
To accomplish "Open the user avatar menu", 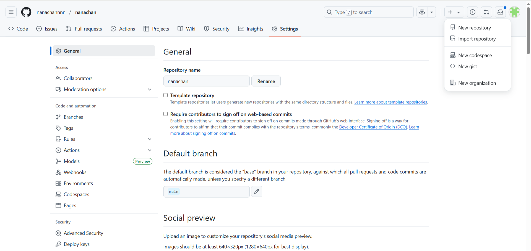I will pyautogui.click(x=514, y=12).
